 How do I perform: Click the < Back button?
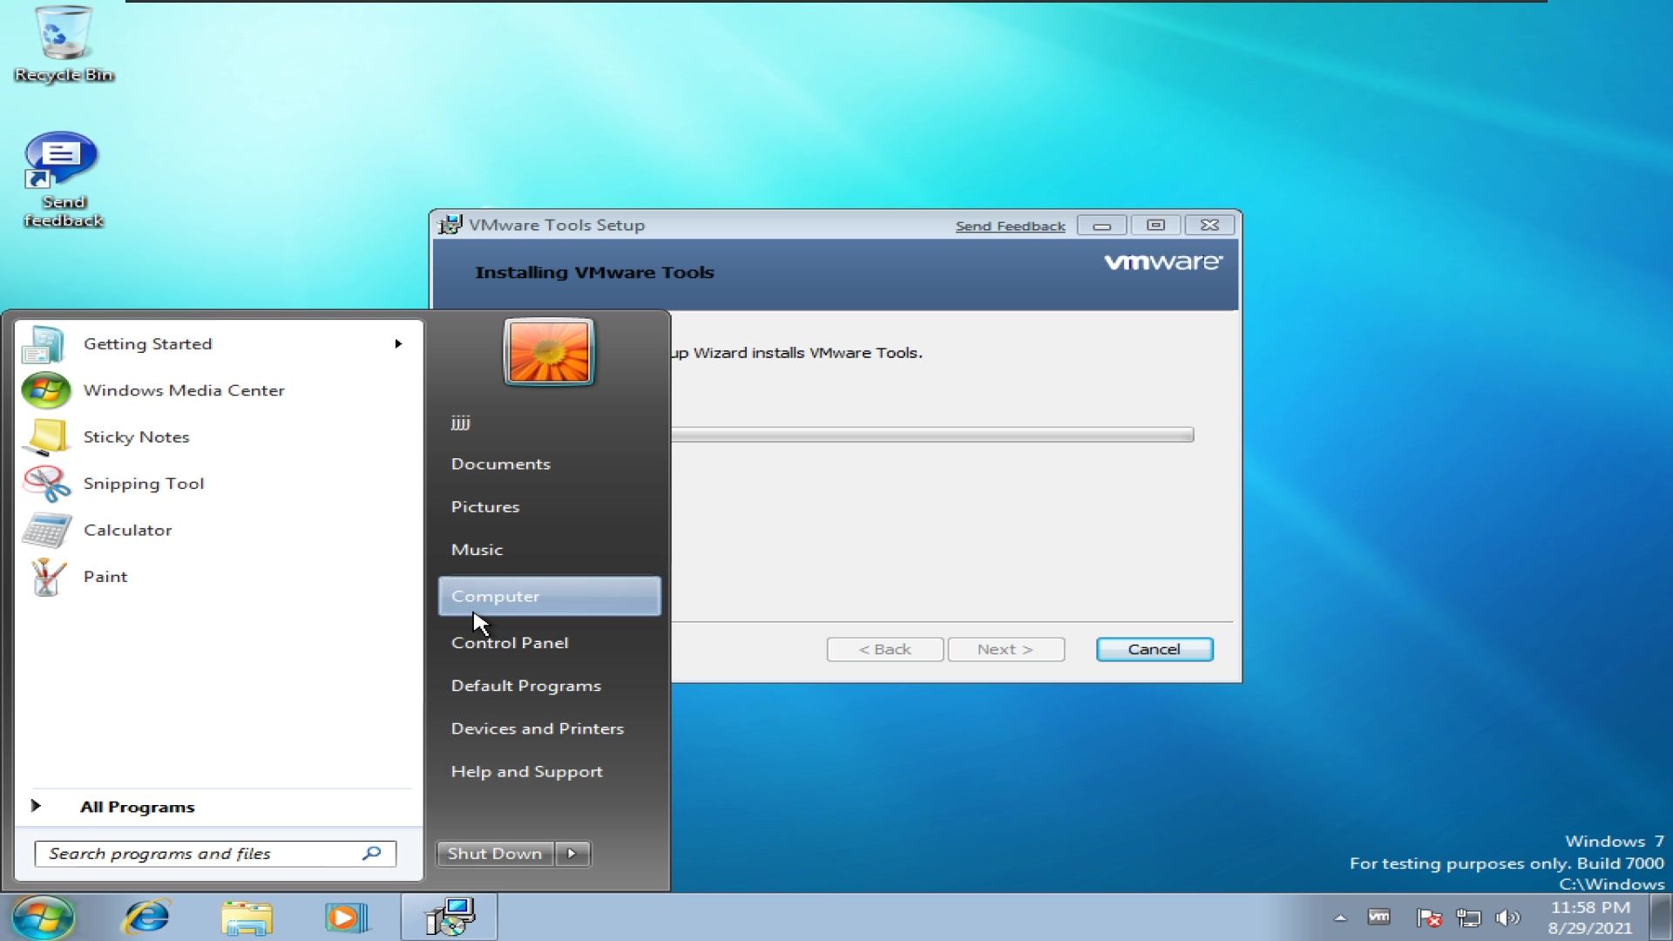(884, 649)
